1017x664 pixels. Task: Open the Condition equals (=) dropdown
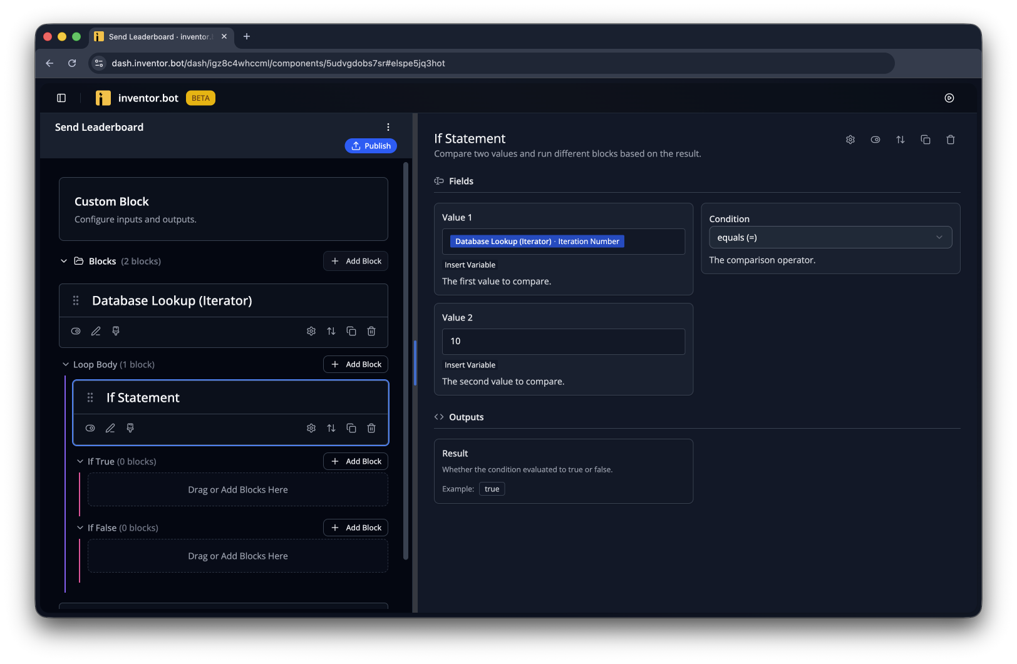pos(830,237)
